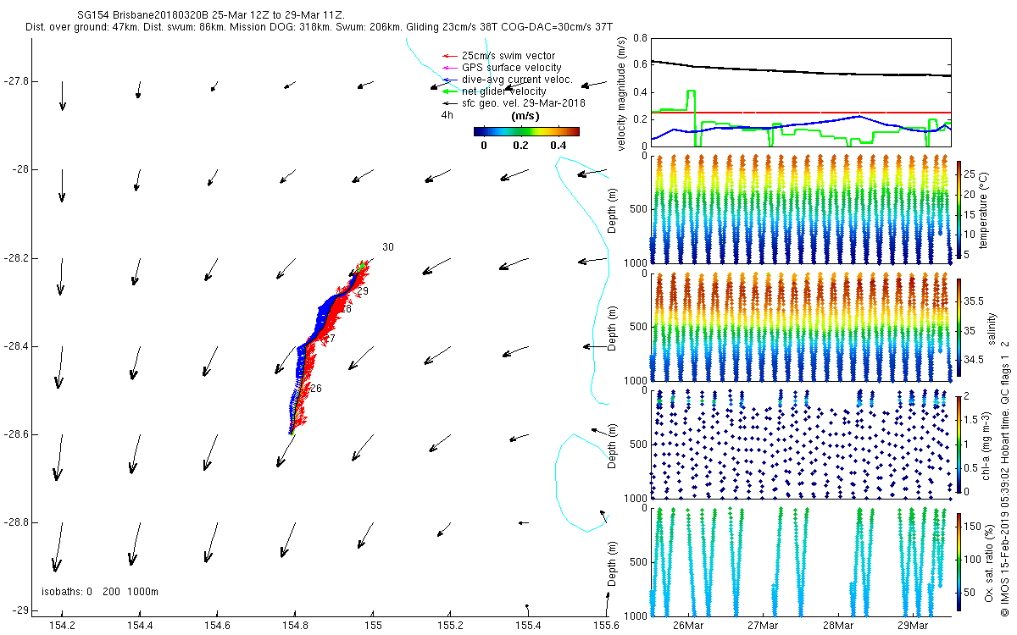Click the '28Mar' date tick on the time axis
This screenshot has width=1017, height=635.
coord(837,625)
